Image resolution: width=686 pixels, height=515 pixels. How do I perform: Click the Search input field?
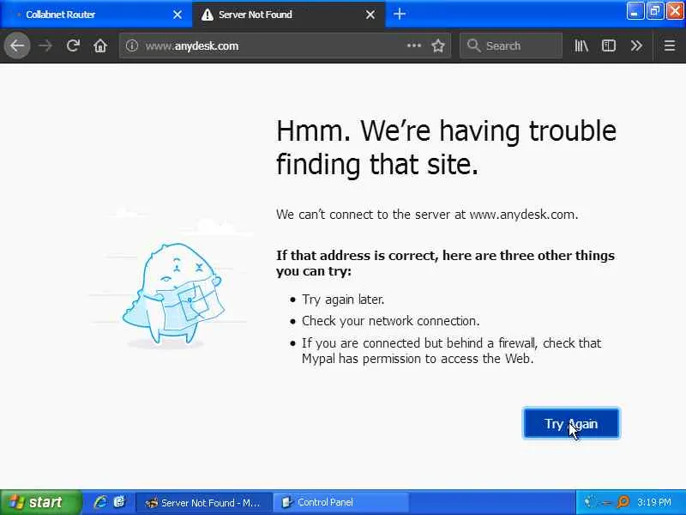click(x=511, y=45)
